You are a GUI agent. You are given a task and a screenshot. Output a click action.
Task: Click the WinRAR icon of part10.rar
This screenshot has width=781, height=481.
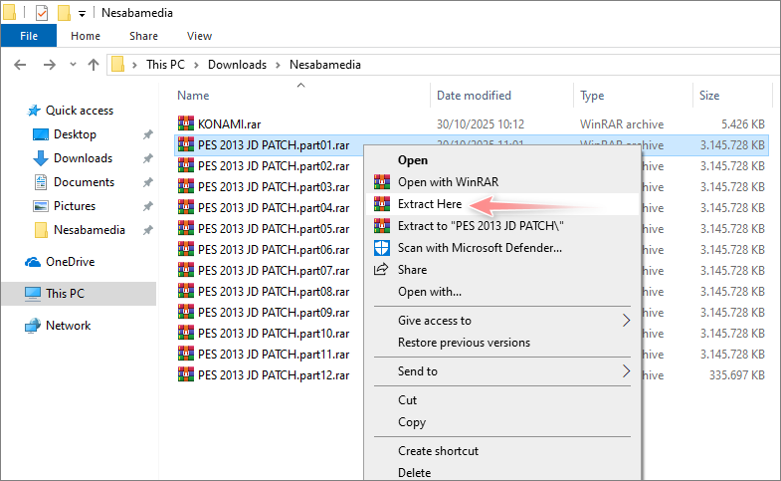point(186,333)
